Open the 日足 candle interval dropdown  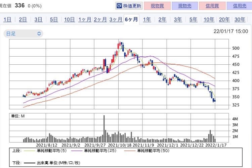tap(24, 34)
